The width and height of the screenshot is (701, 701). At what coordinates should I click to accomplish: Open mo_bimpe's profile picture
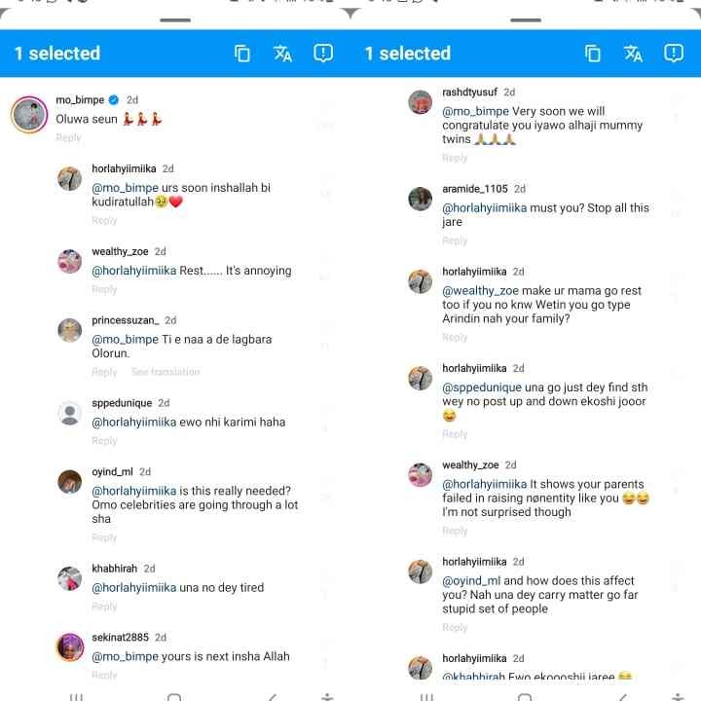click(29, 115)
